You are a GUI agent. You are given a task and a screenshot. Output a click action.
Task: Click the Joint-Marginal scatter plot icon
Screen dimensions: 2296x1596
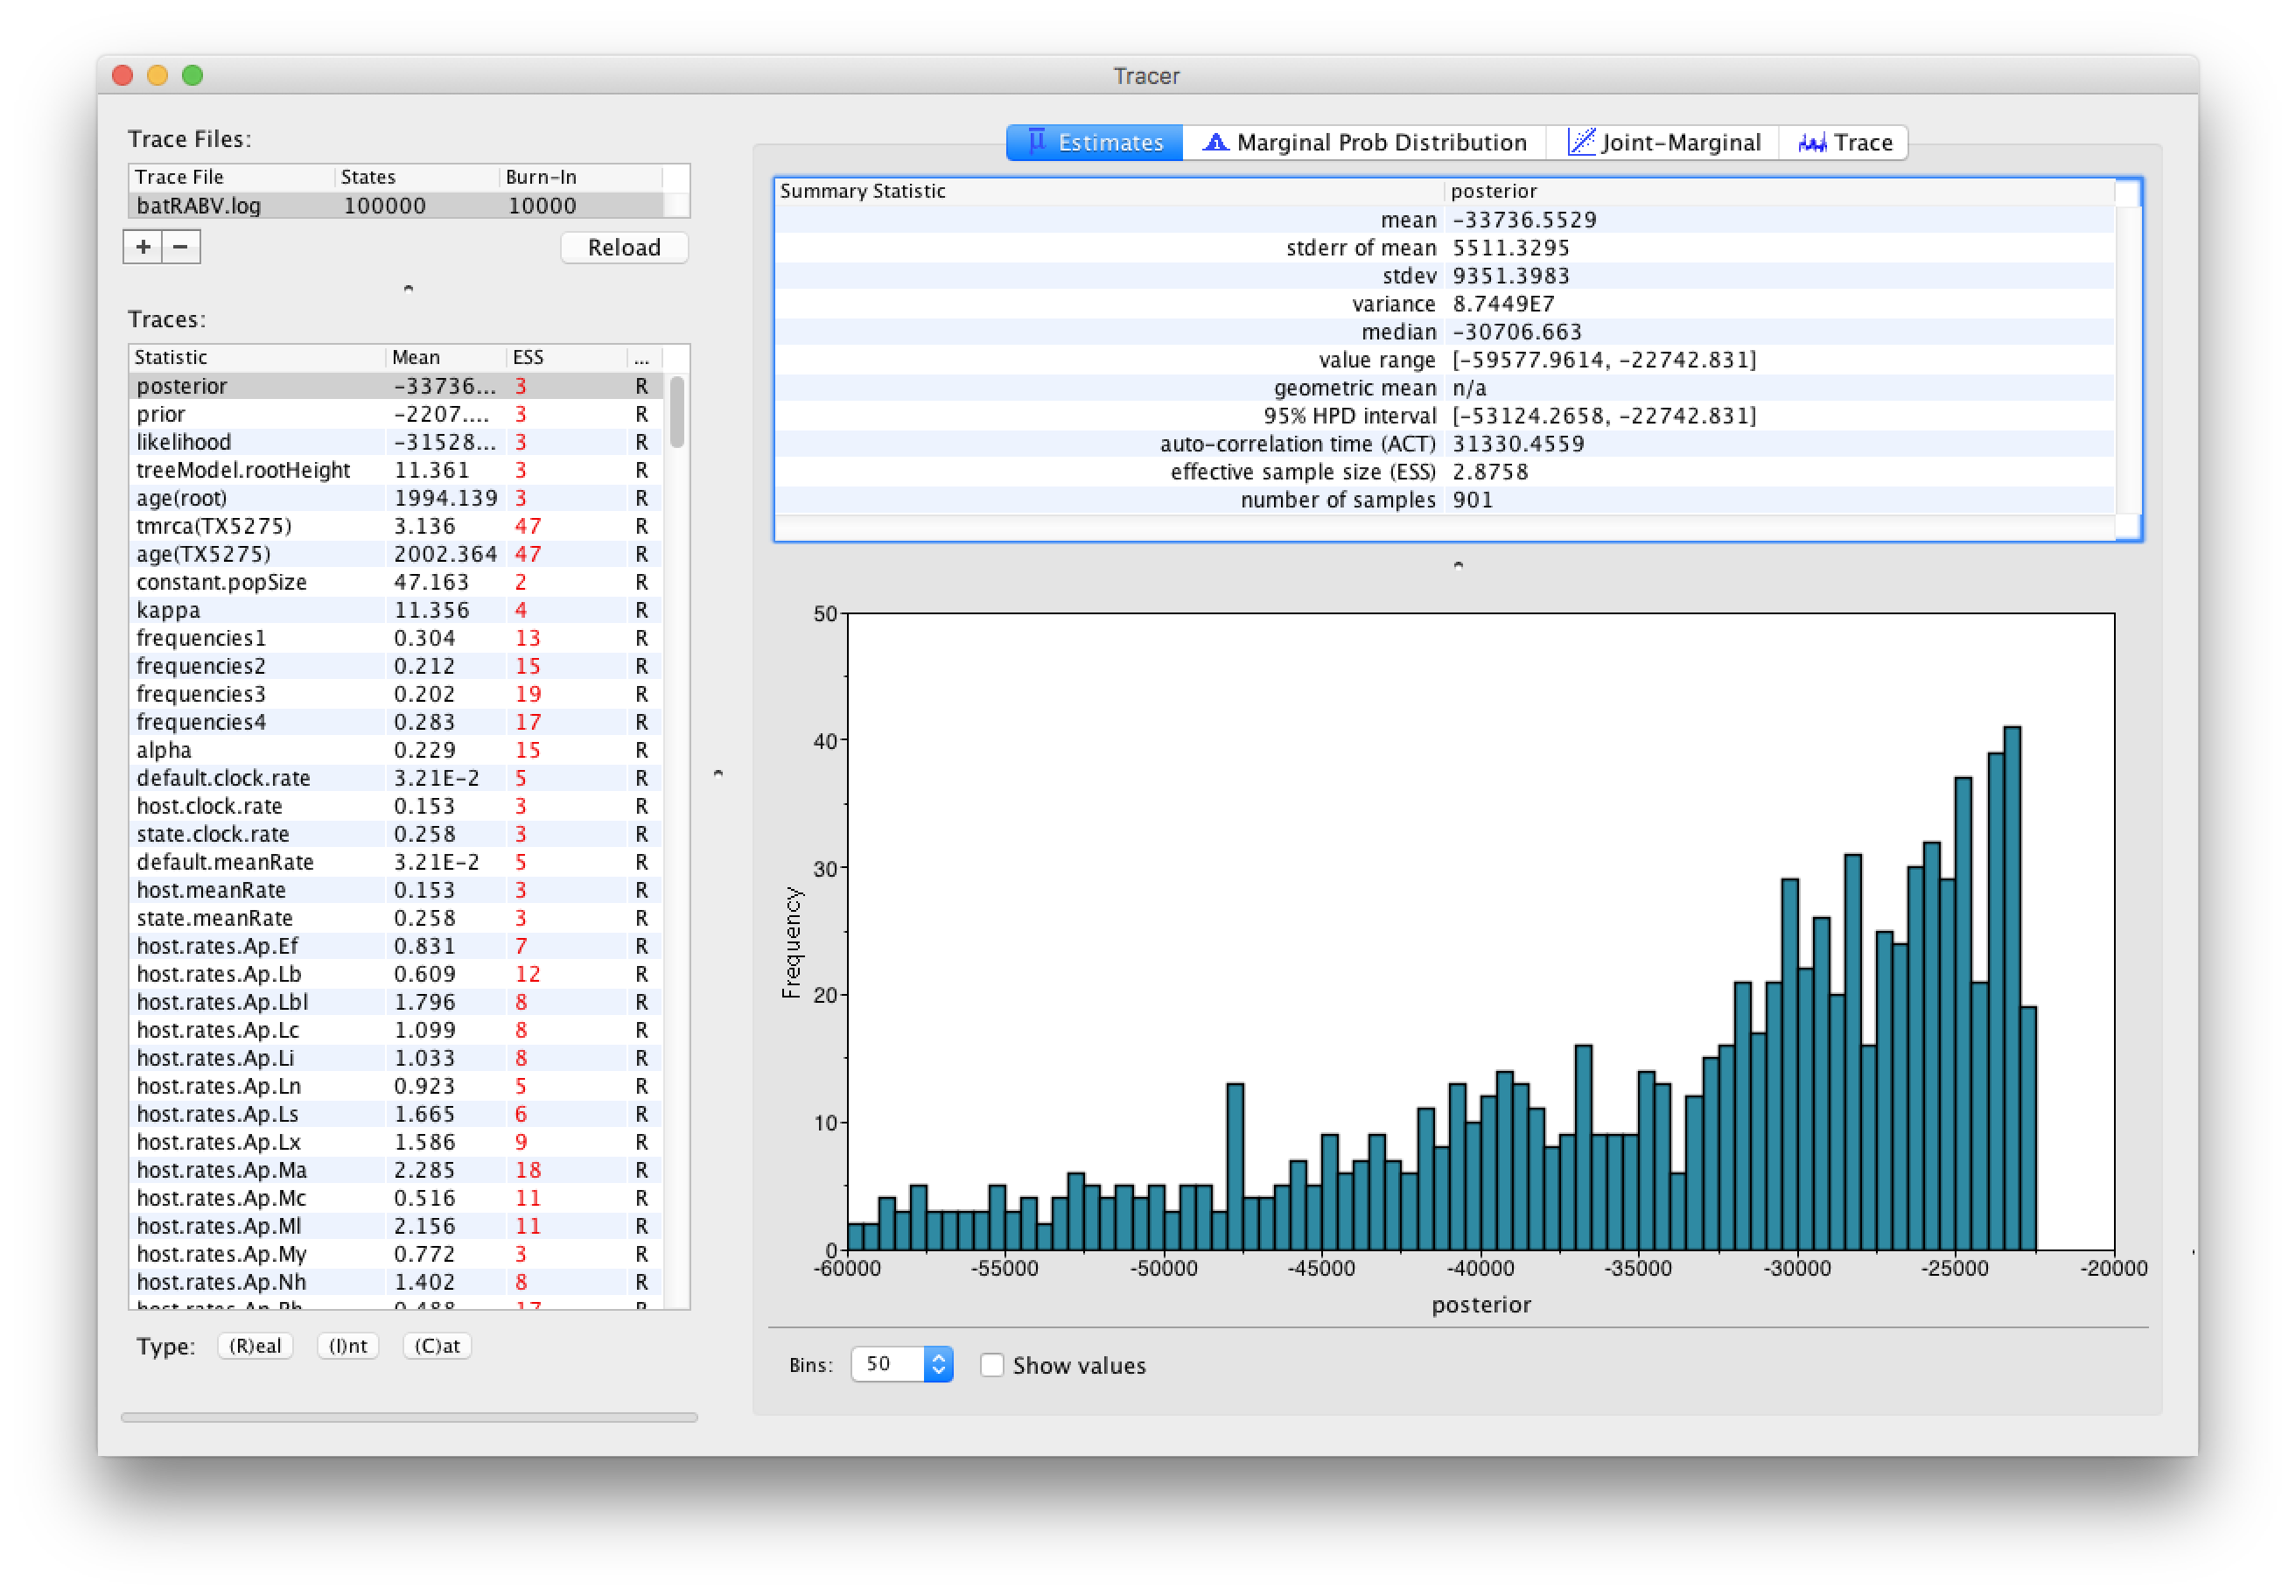click(x=1581, y=142)
